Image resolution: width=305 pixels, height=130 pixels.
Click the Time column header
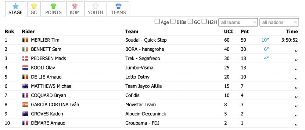tap(292, 31)
